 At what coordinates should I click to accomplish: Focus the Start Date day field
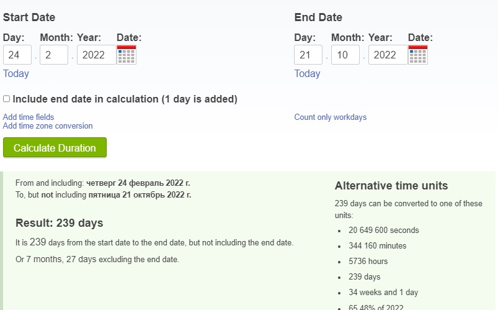(x=17, y=55)
